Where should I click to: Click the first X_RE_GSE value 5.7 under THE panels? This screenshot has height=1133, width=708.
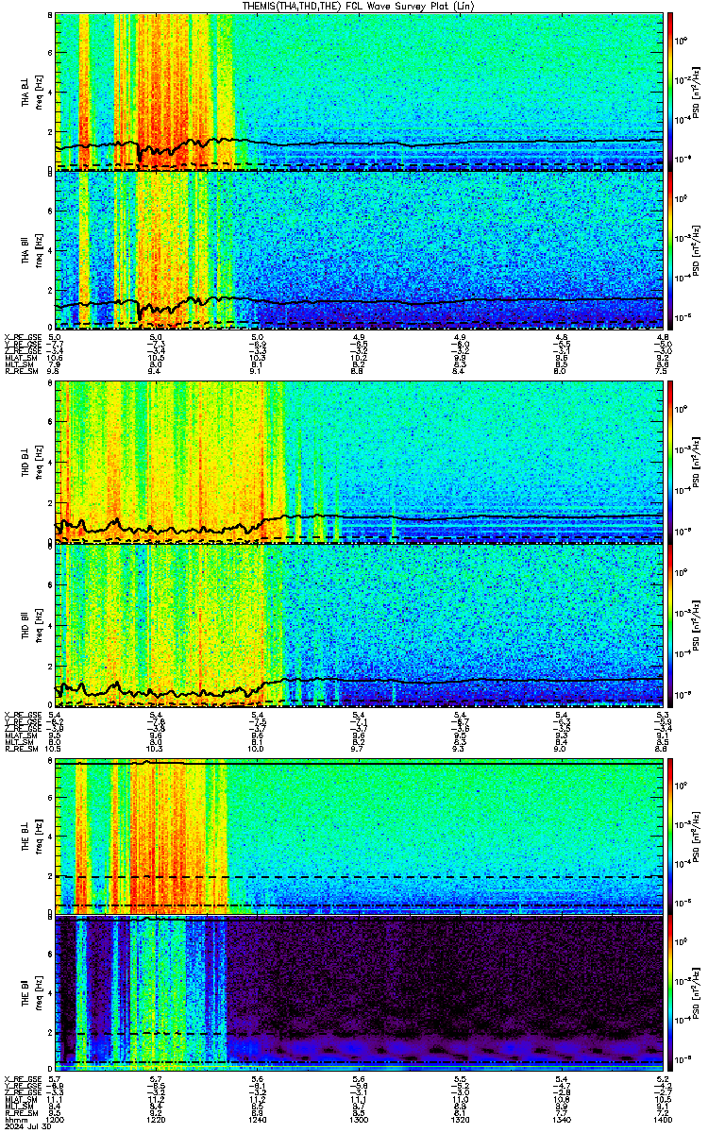point(54,1078)
